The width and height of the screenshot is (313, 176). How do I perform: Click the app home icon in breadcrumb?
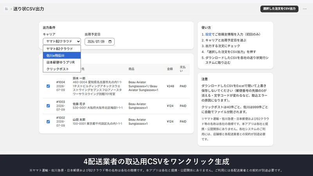[6, 9]
